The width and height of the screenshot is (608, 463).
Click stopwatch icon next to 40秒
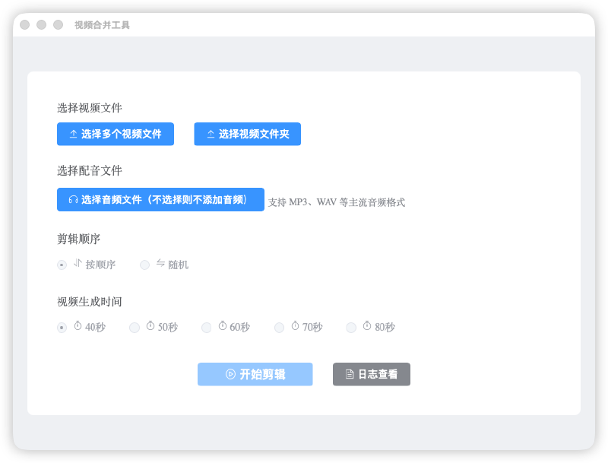tap(78, 326)
